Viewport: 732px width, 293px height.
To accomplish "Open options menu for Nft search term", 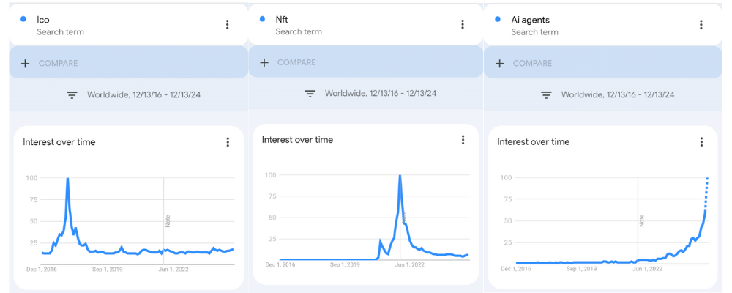I will tap(463, 24).
